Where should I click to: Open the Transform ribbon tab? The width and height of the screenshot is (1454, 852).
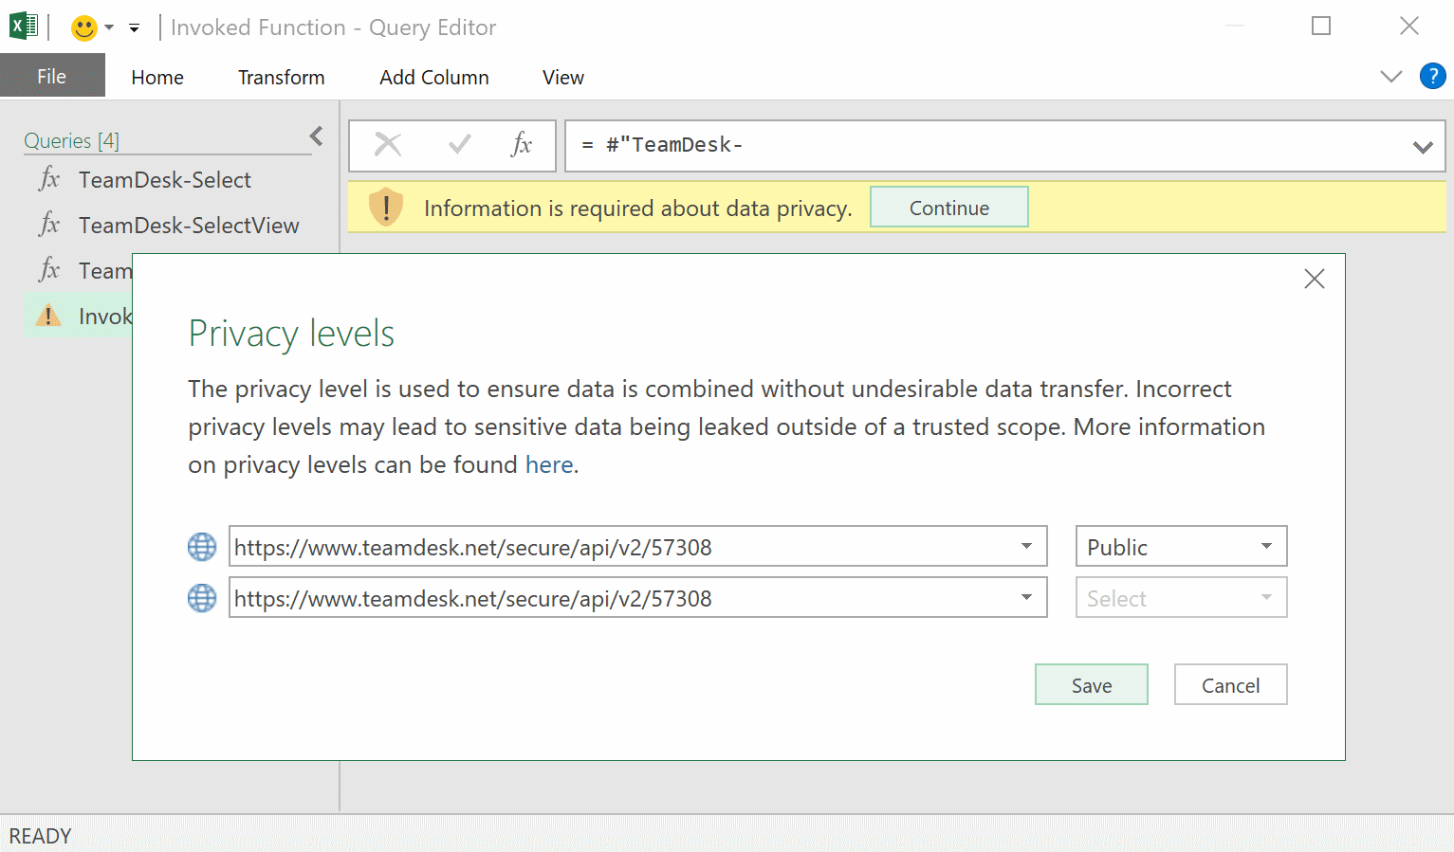click(281, 78)
